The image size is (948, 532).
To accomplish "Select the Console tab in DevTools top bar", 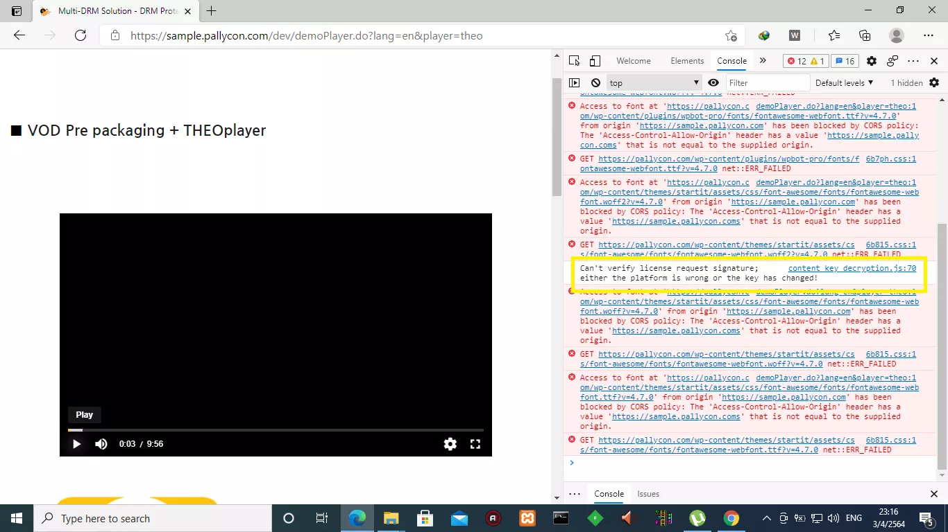I will pyautogui.click(x=731, y=61).
